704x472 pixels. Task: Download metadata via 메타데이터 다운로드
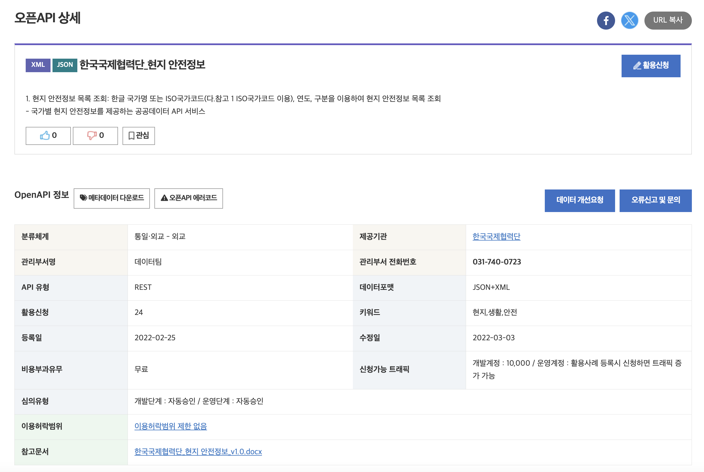coord(111,198)
